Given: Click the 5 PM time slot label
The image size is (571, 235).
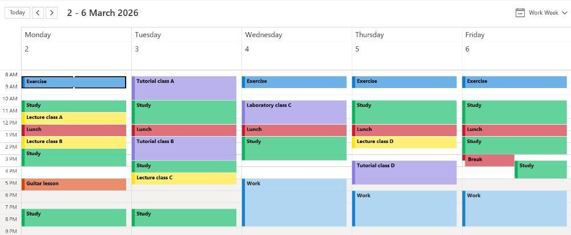Looking at the screenshot, I should pyautogui.click(x=11, y=184).
